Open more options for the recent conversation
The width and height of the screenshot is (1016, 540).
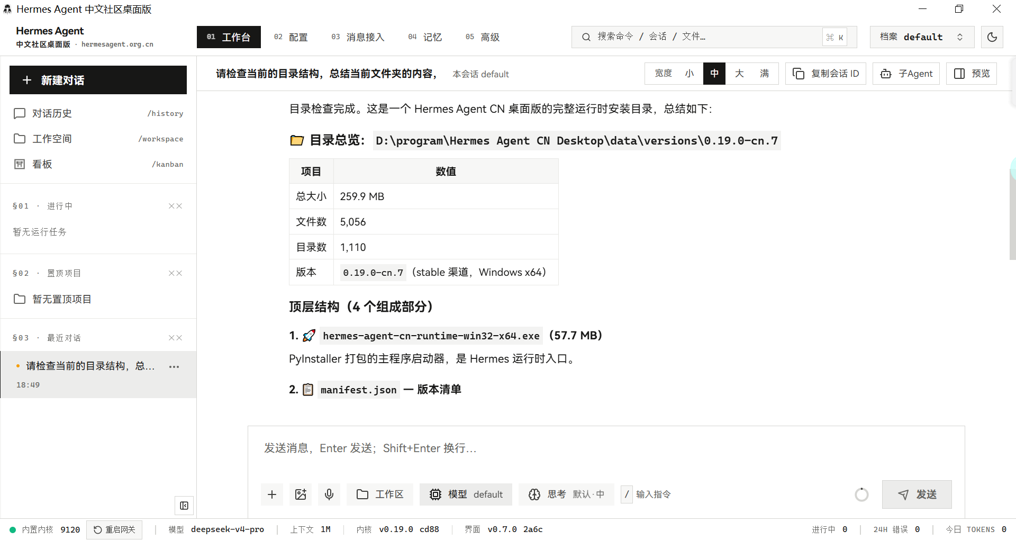tap(174, 366)
